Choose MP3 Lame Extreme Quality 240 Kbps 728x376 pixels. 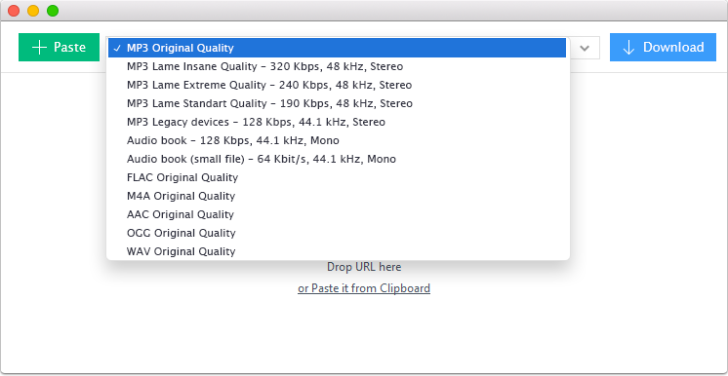(337, 85)
